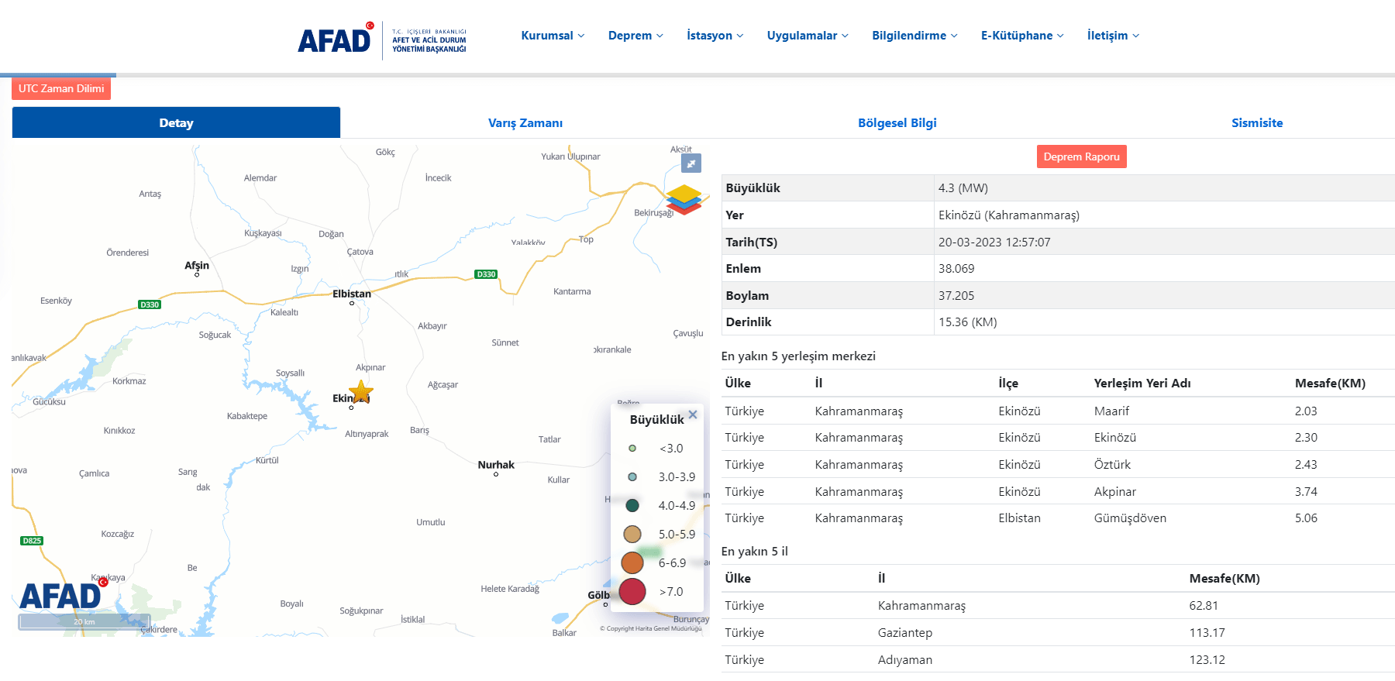Click the Adıyaman province row
1395x681 pixels.
[x=1058, y=660]
